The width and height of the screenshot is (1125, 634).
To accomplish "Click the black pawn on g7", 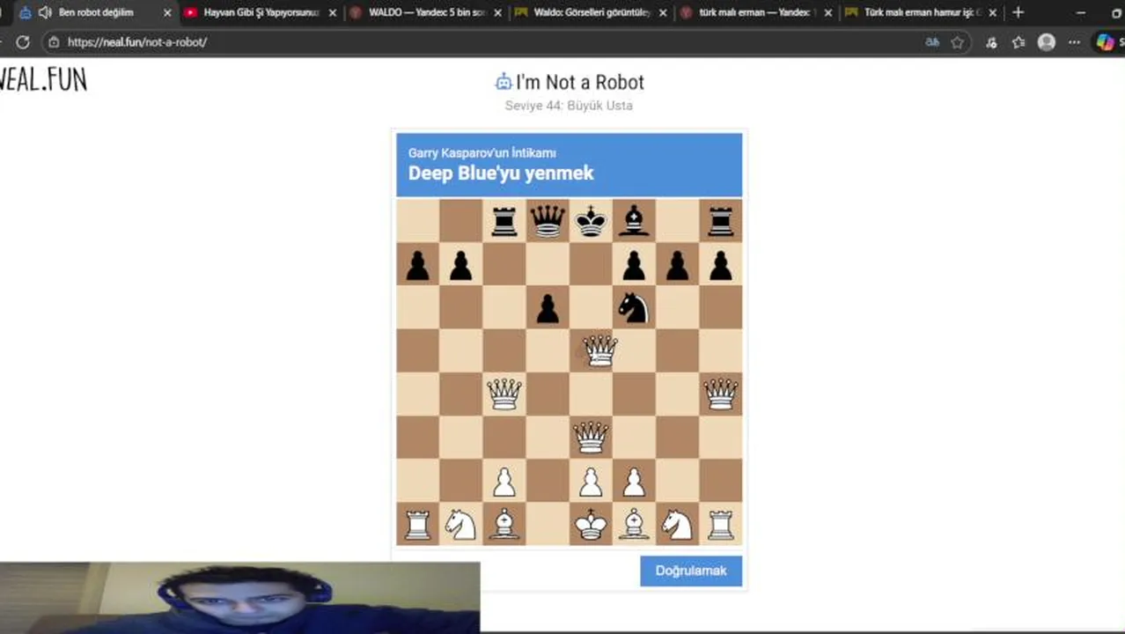I will click(x=677, y=264).
